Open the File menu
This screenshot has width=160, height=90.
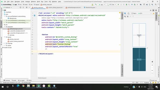click(x=5, y=1)
